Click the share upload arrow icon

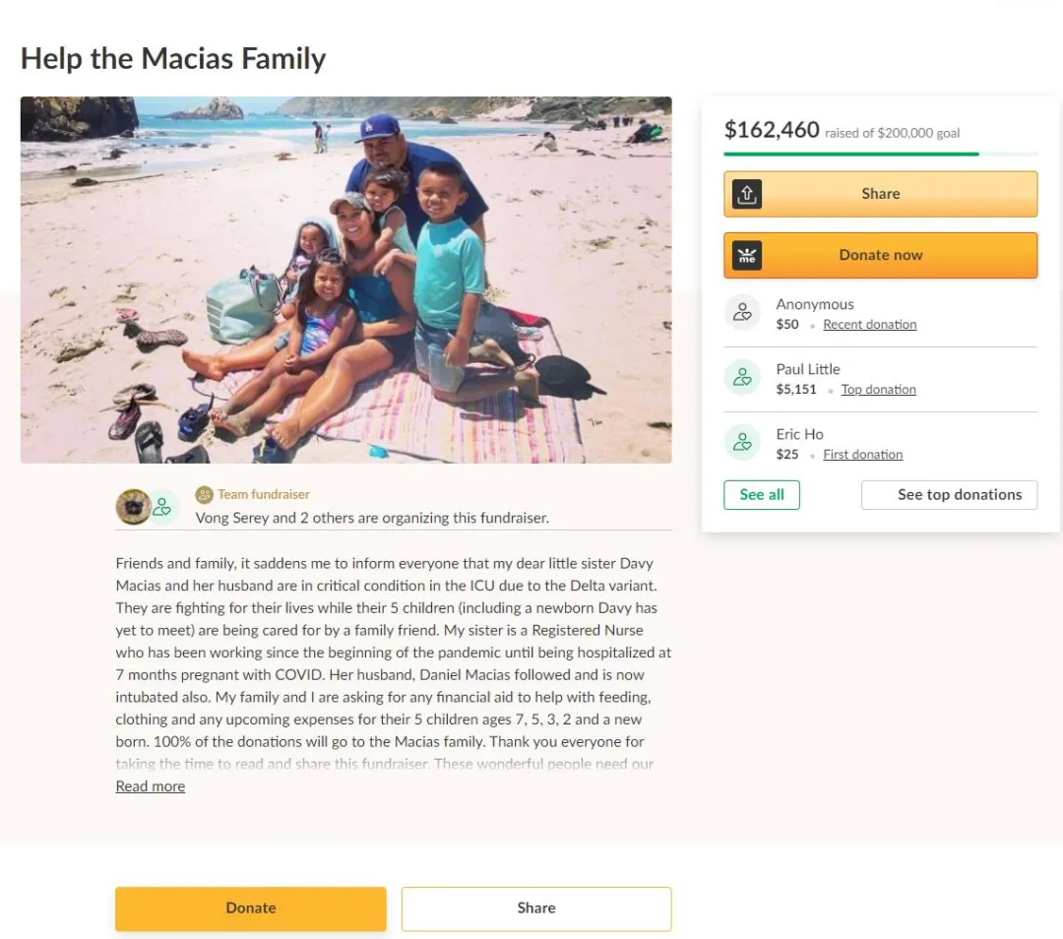(x=746, y=194)
